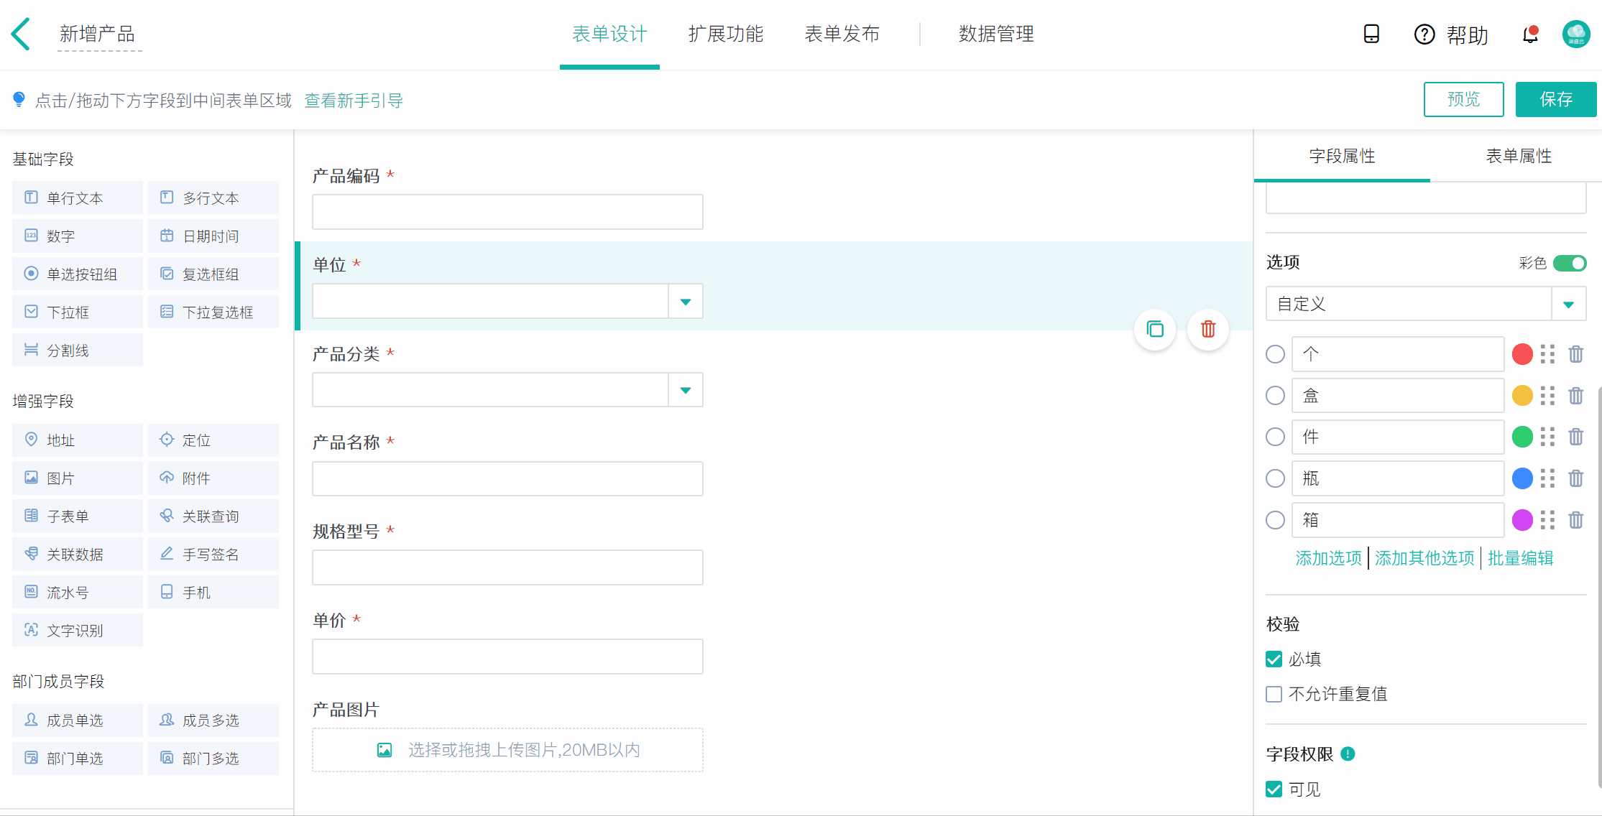Viewport: 1602px width, 816px height.
Task: Delete the 盒 option with its trash icon
Action: pos(1575,396)
